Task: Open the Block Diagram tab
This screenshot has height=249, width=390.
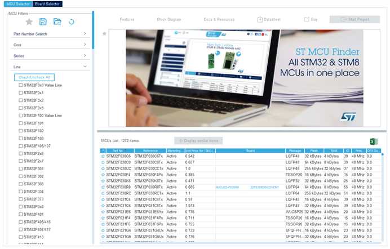Action: pyautogui.click(x=169, y=19)
